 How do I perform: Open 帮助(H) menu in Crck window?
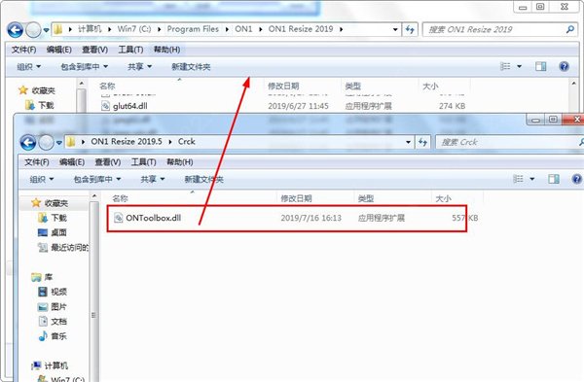(179, 162)
